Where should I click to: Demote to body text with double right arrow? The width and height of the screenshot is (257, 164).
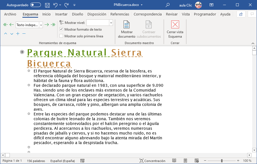[x=53, y=24]
